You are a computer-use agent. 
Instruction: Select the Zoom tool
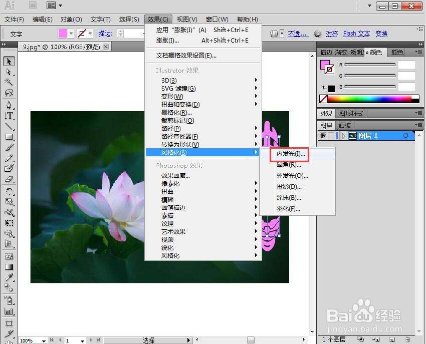[9, 342]
